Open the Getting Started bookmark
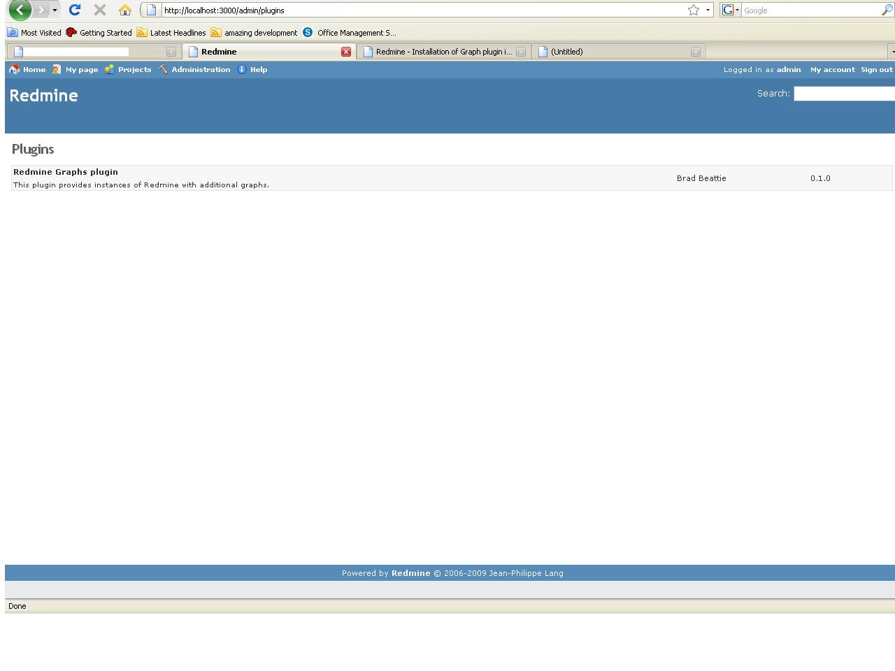Image resolution: width=895 pixels, height=671 pixels. (x=99, y=33)
